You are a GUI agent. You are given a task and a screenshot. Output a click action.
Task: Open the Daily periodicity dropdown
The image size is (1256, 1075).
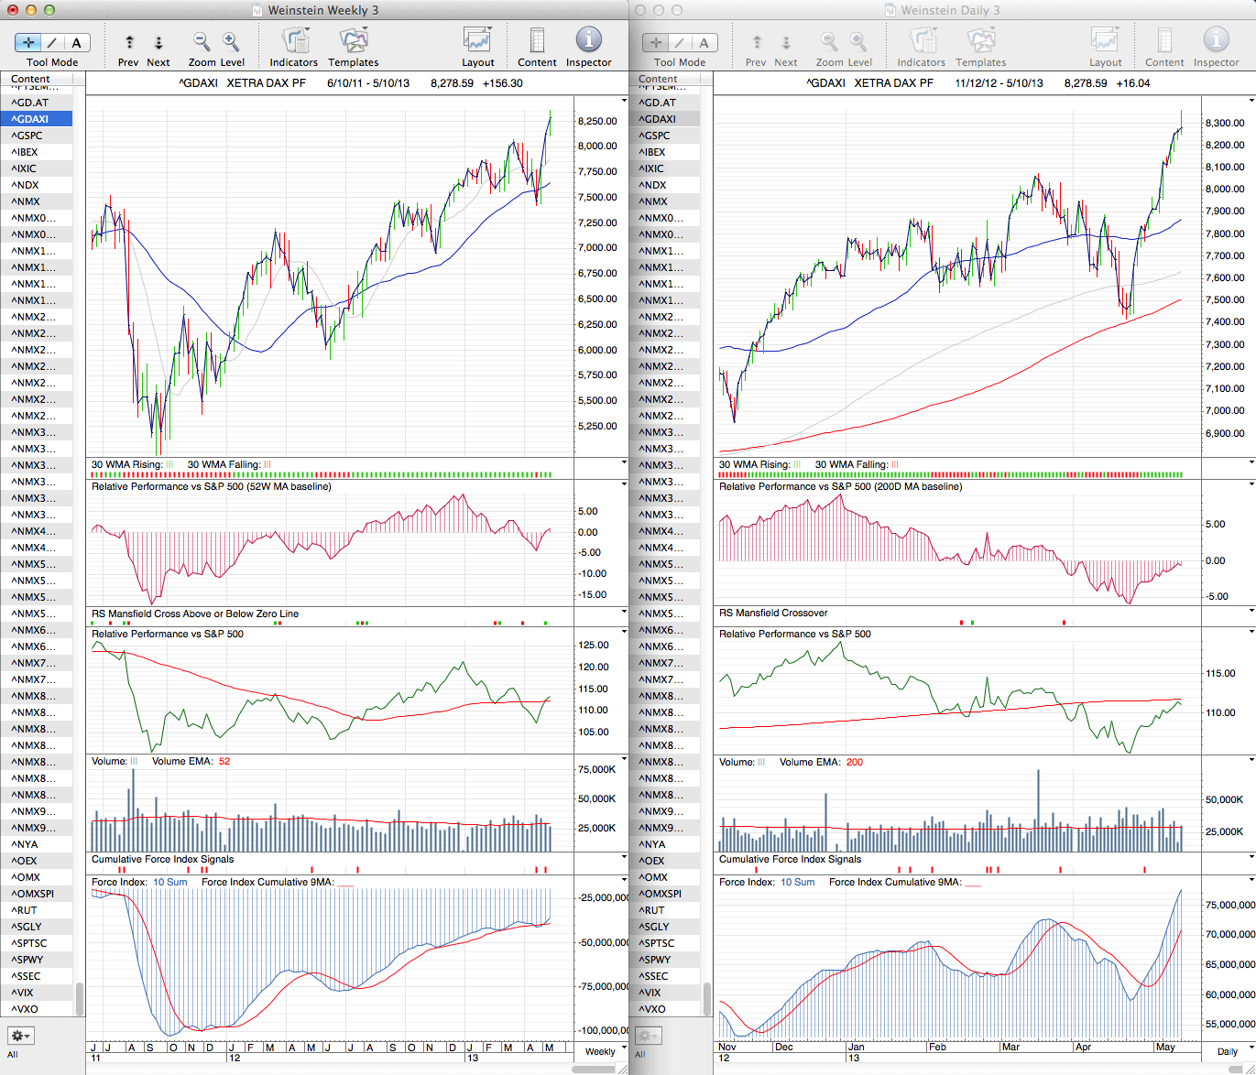point(1232,1051)
